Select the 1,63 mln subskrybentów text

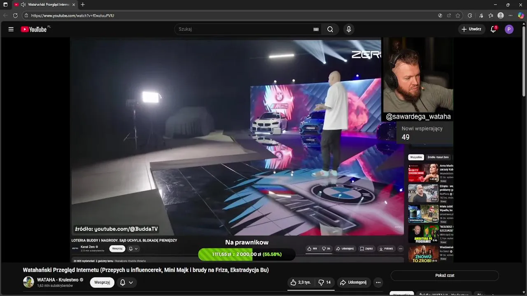coord(55,286)
